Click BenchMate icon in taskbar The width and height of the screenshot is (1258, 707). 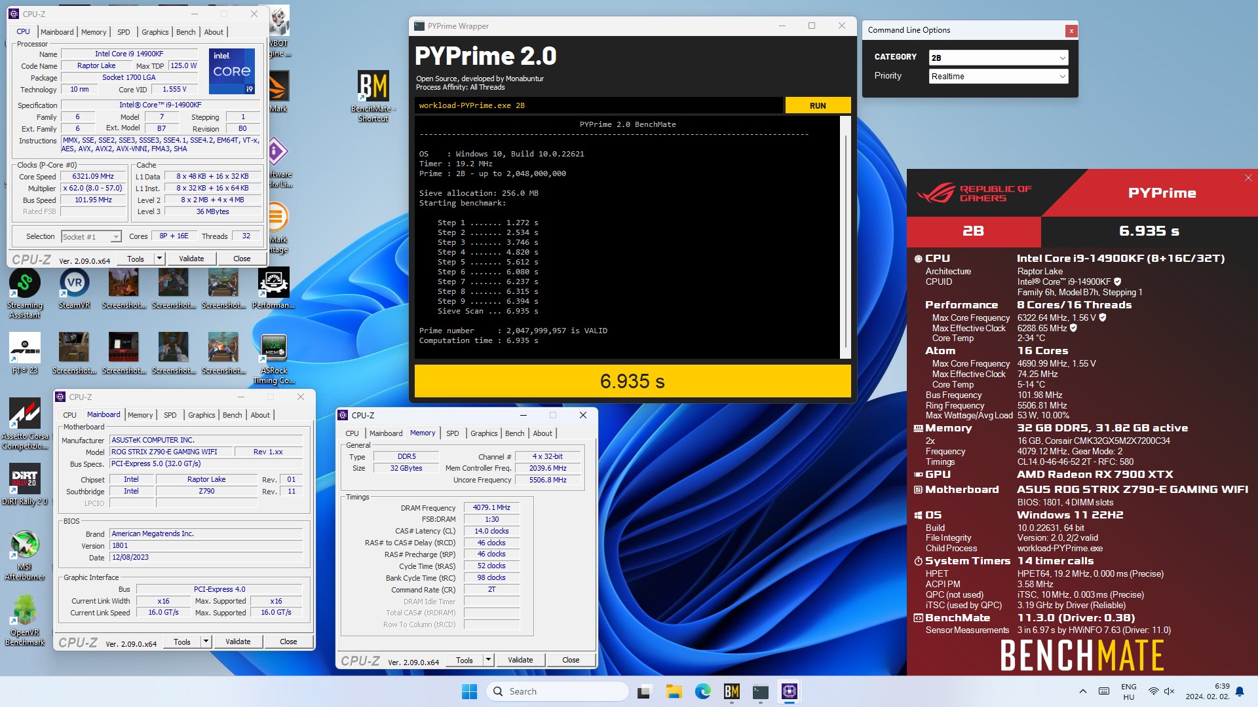pyautogui.click(x=732, y=691)
